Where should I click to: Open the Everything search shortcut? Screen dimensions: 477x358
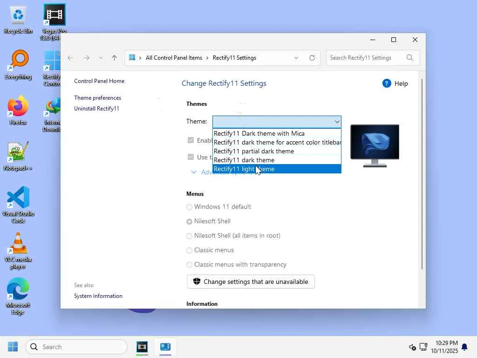(x=18, y=65)
